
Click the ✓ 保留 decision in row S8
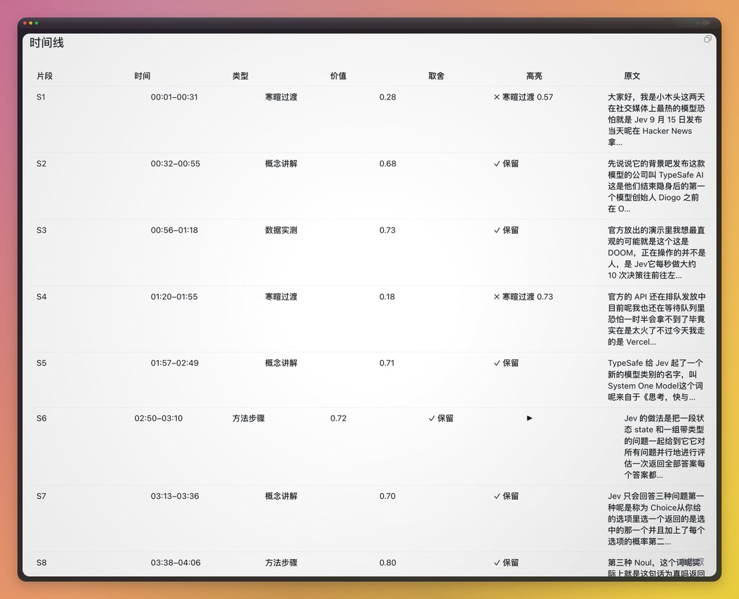click(506, 563)
